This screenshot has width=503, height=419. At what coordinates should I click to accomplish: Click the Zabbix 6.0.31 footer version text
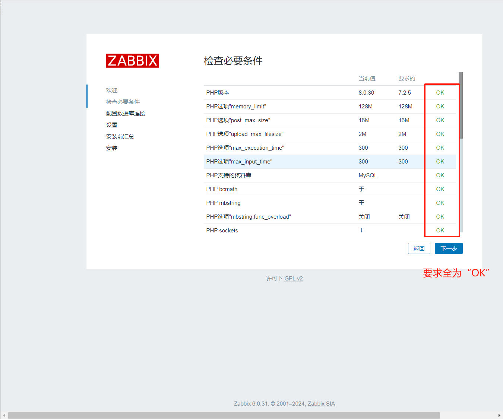(251, 404)
